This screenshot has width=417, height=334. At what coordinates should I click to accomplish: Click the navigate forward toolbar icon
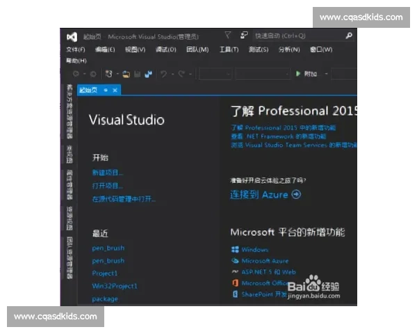click(93, 74)
